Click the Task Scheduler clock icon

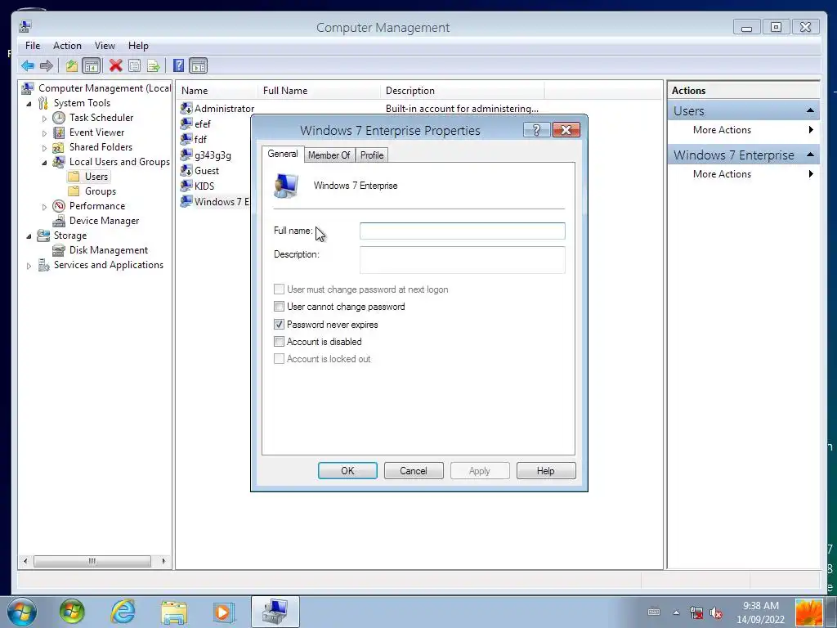(59, 118)
